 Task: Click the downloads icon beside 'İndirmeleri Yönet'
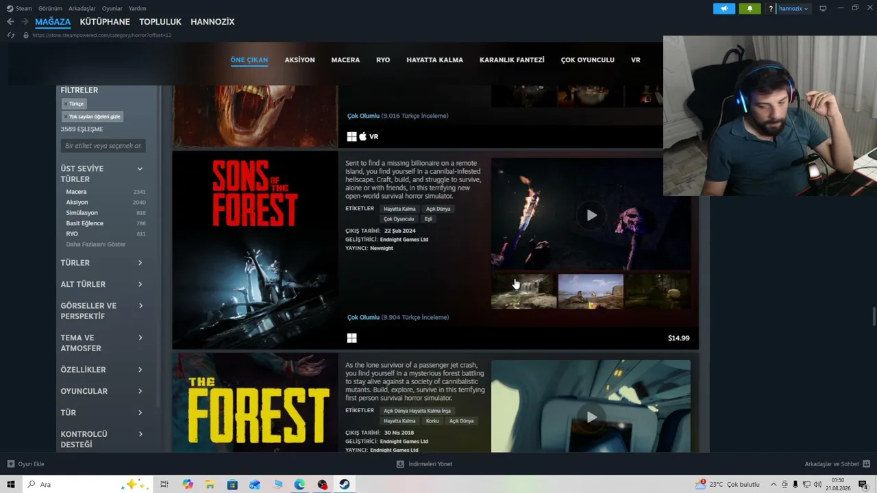[x=400, y=464]
